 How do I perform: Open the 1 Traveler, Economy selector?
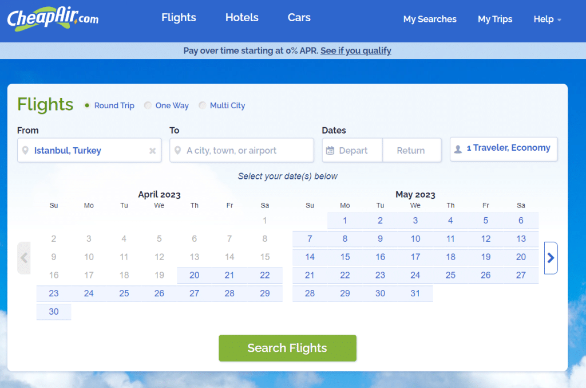(504, 149)
